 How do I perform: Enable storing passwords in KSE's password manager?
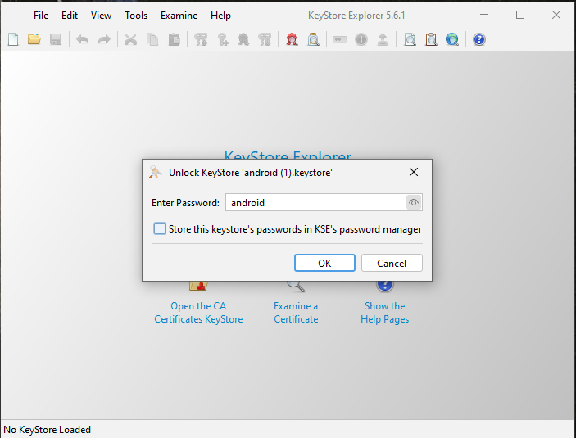click(x=160, y=228)
